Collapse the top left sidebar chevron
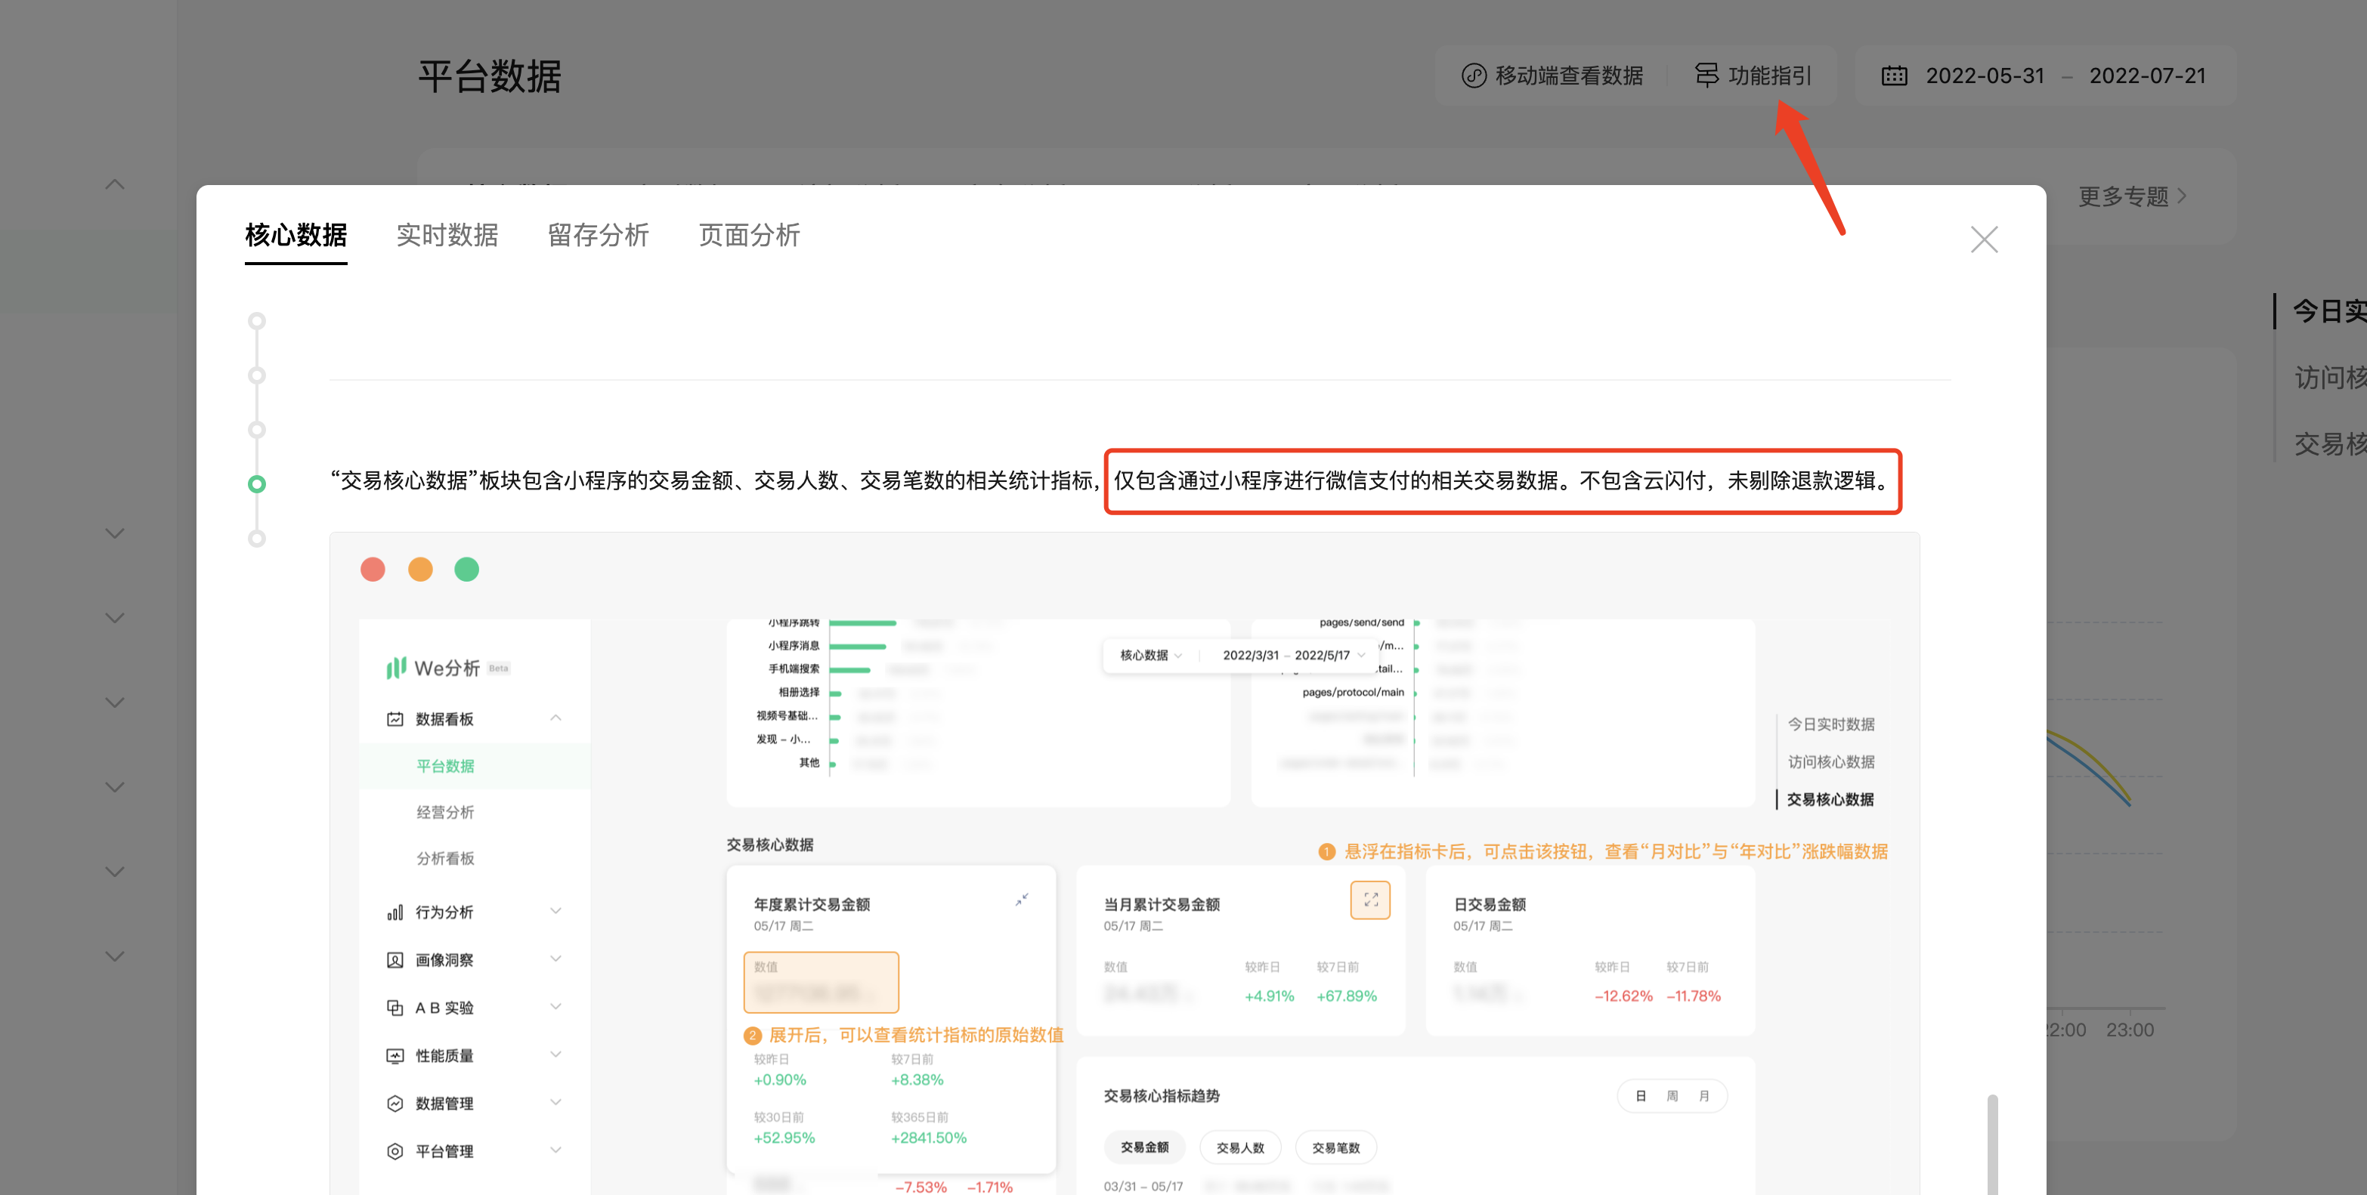Viewport: 2367px width, 1195px height. [115, 184]
